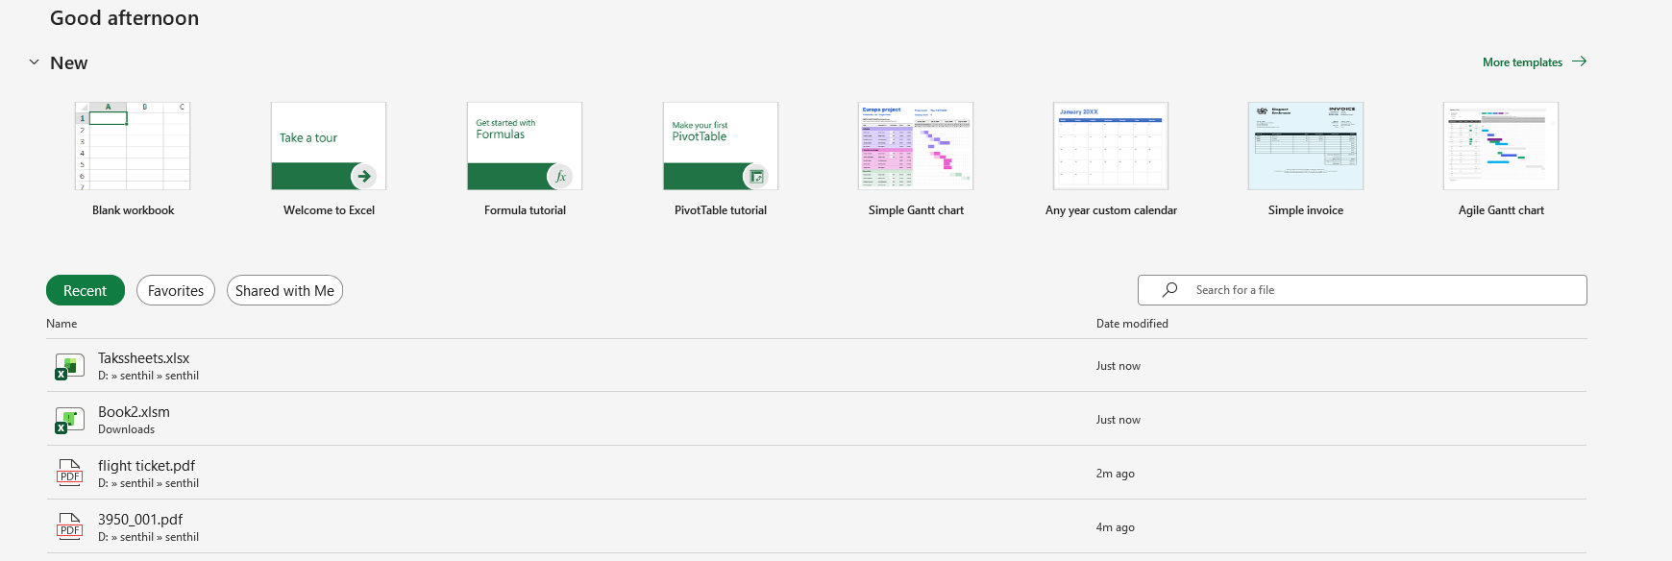The width and height of the screenshot is (1672, 561).
Task: Open the Blank workbook template
Action: 133,146
